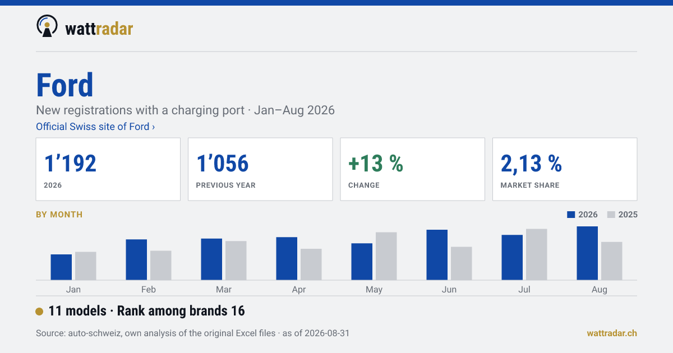The height and width of the screenshot is (353, 673).
Task: Click the Jan axis label
Action: [x=73, y=290]
